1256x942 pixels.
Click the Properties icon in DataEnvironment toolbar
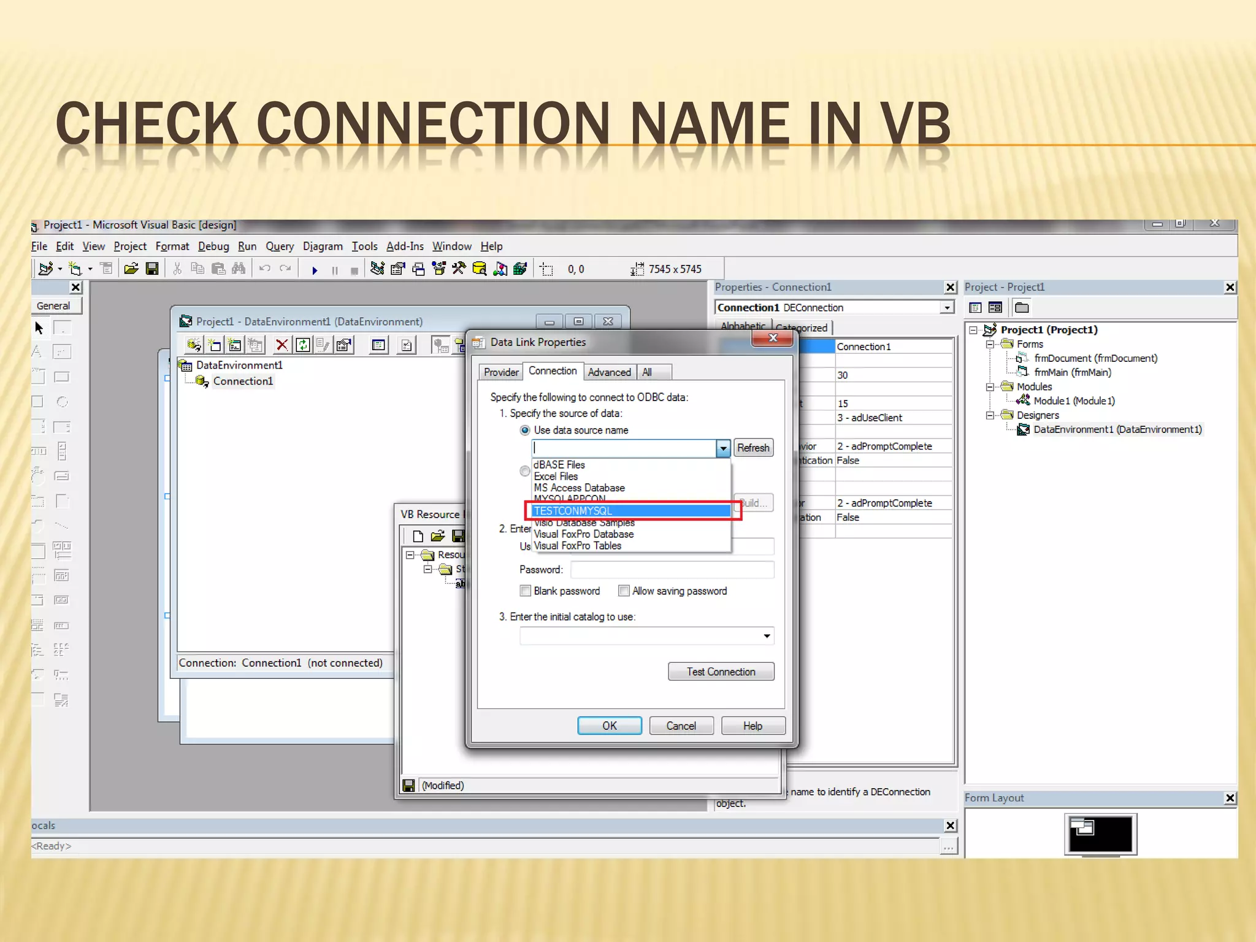click(x=344, y=345)
